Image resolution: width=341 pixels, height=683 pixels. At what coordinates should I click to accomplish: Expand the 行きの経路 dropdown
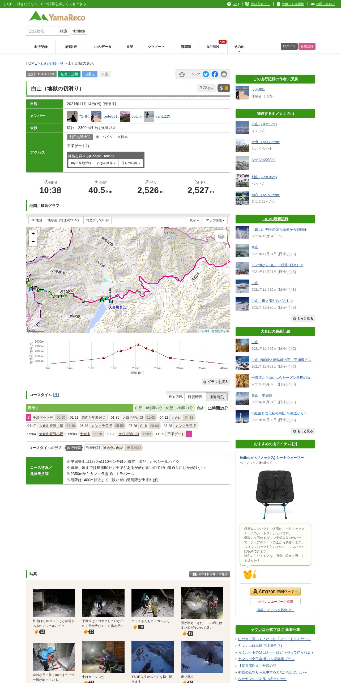(x=106, y=163)
